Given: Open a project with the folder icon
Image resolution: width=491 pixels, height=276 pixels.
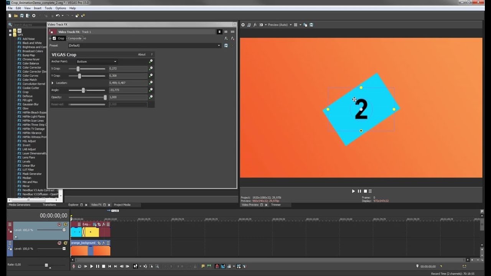Looking at the screenshot, I should (x=16, y=16).
